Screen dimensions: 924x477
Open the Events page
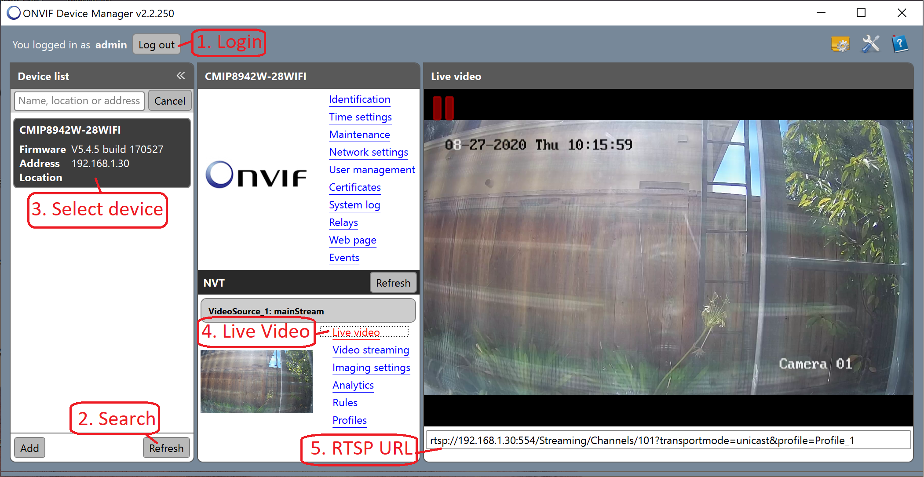344,258
